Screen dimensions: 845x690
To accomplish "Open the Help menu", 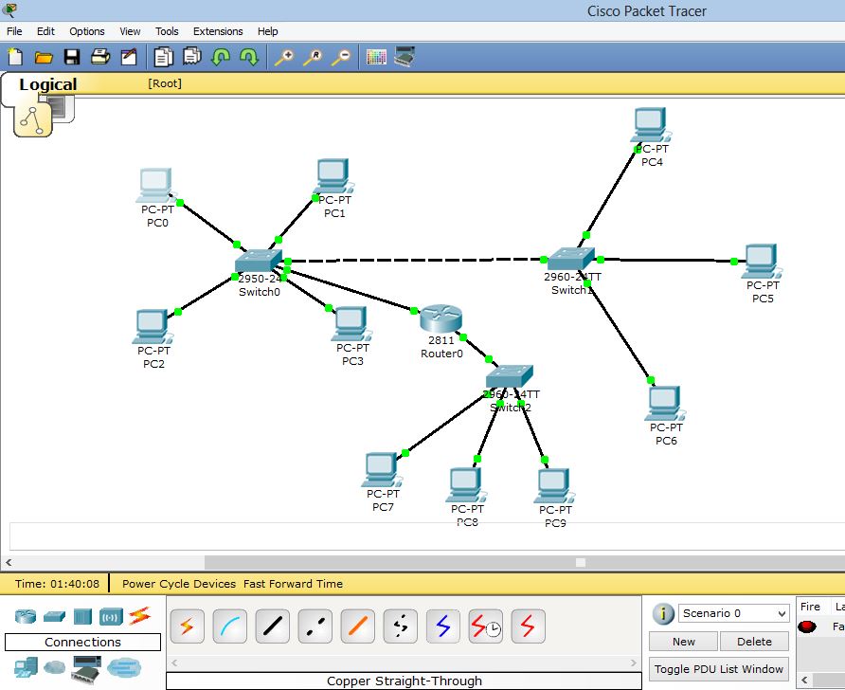I will [268, 31].
